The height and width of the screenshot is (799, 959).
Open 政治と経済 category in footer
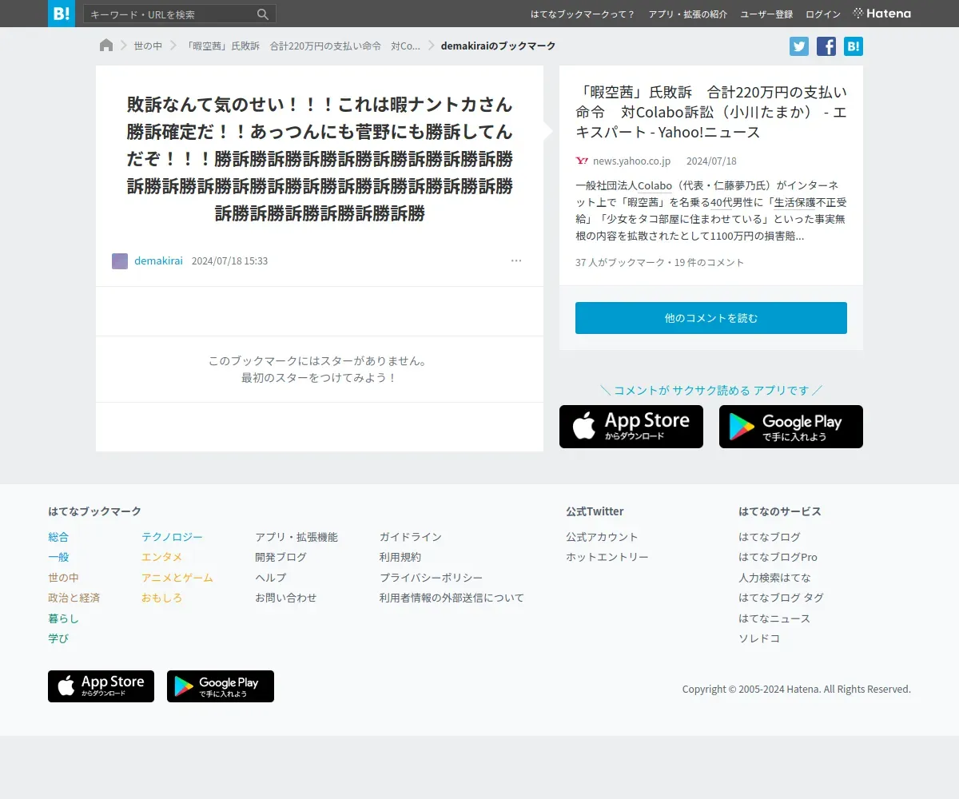tap(74, 598)
